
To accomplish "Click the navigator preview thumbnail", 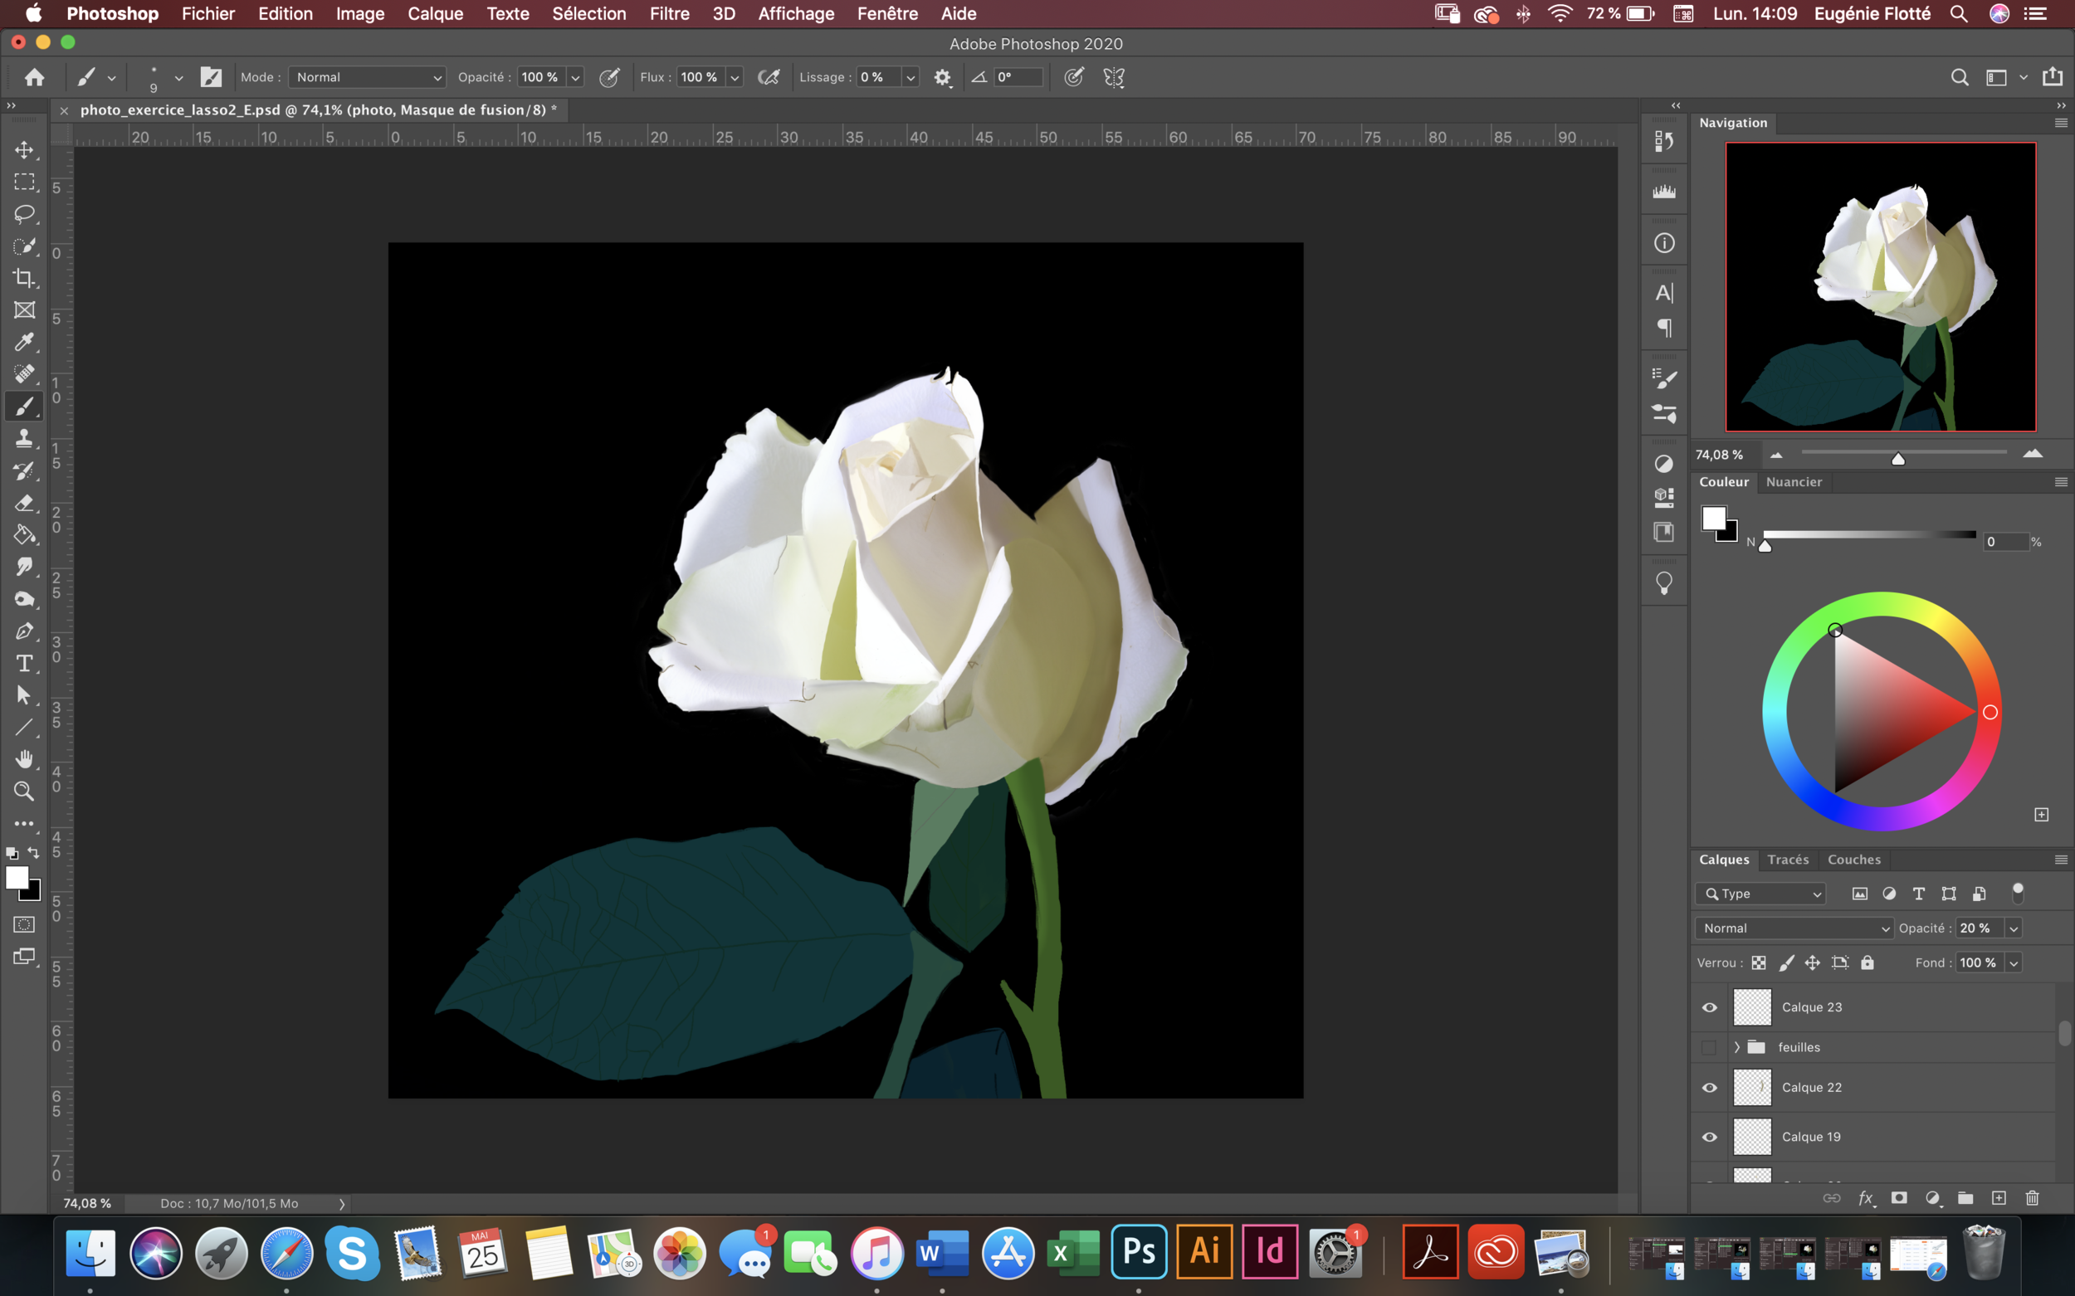I will coord(1879,287).
